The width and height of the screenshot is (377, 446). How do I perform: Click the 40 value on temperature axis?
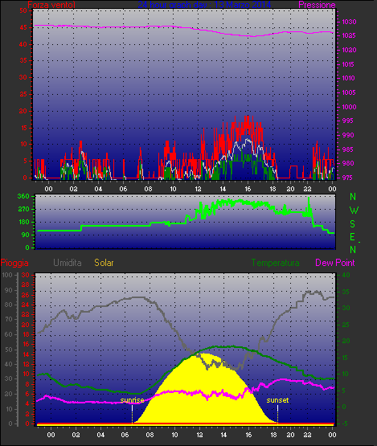click(x=346, y=275)
